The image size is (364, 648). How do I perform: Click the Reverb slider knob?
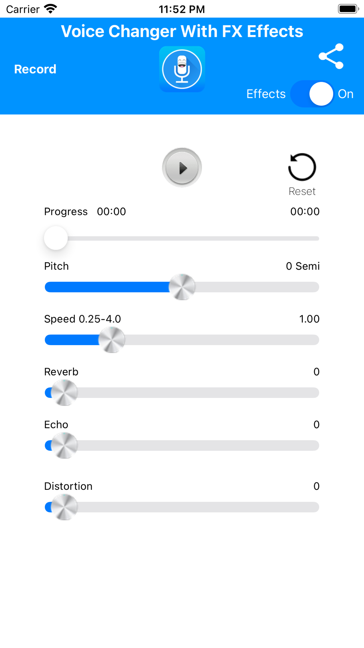click(64, 393)
